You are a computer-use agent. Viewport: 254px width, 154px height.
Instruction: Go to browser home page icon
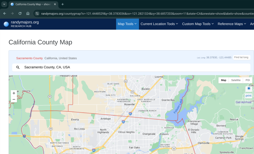point(28,13)
